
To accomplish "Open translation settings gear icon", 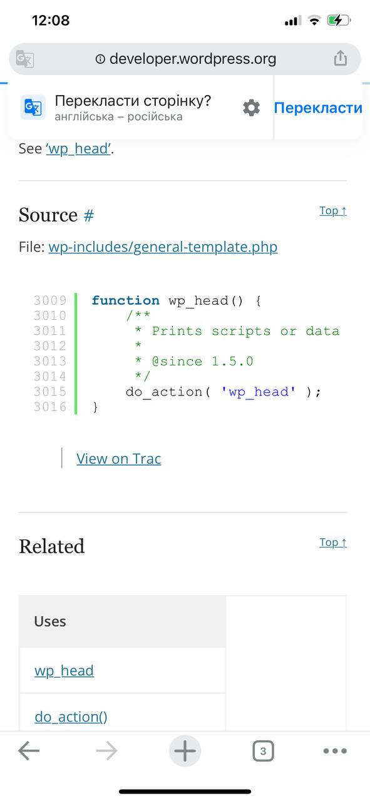I will [x=251, y=108].
